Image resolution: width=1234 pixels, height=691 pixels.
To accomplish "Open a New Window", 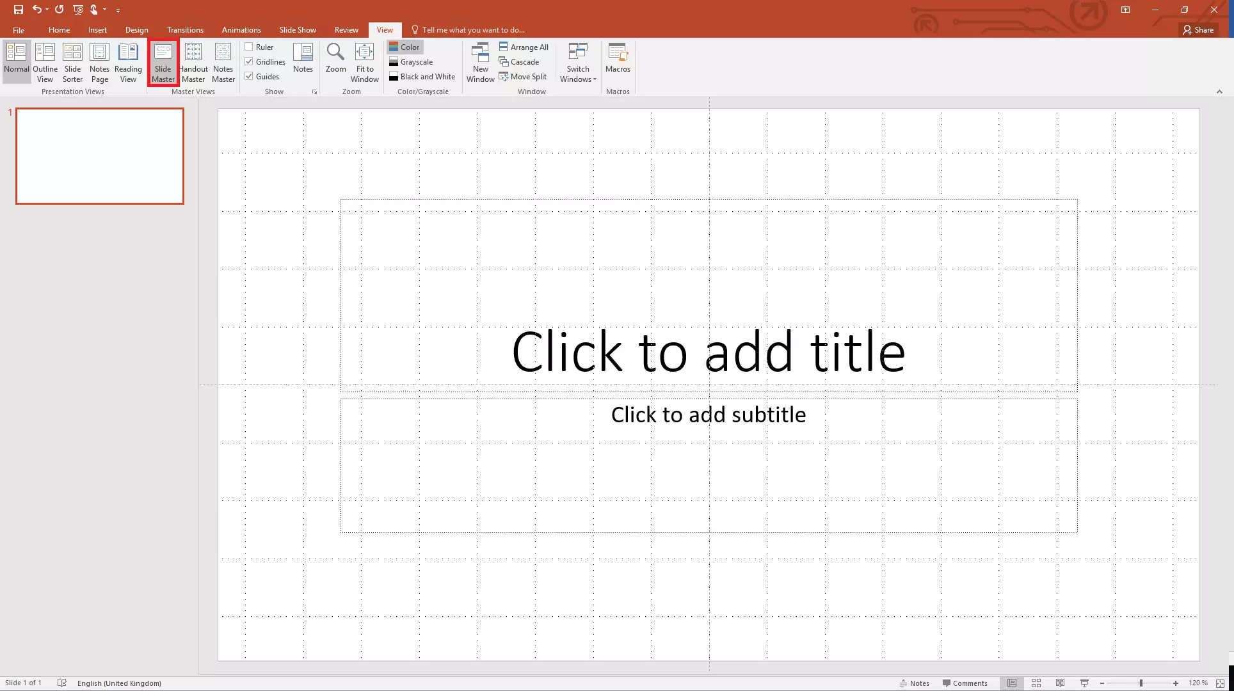I will point(480,62).
